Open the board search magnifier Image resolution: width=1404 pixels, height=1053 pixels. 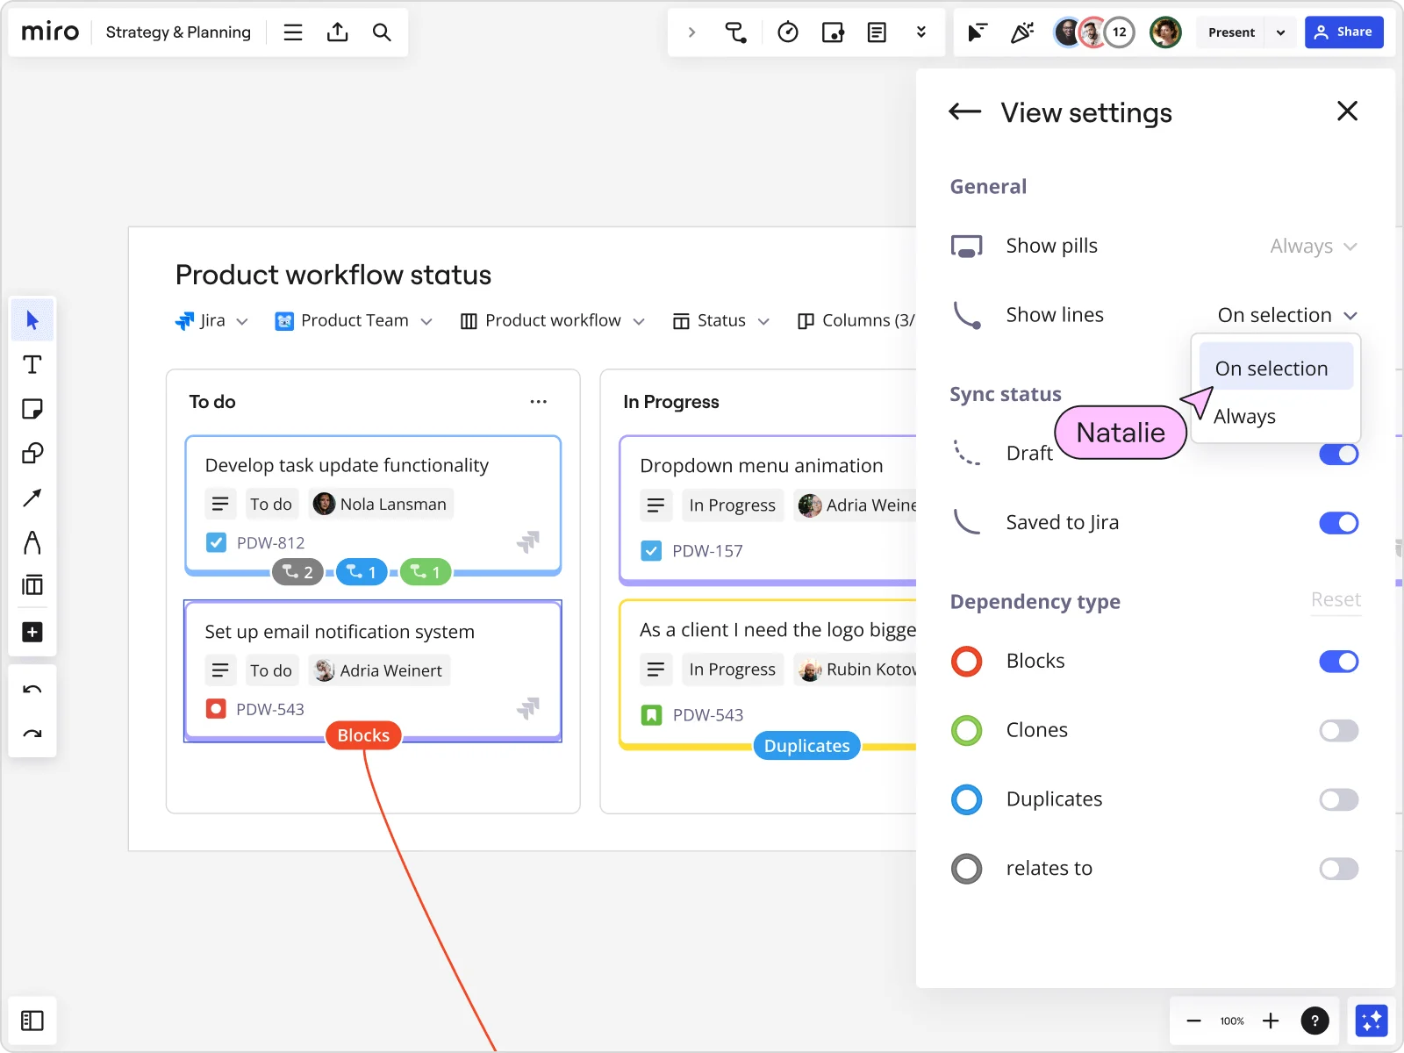(382, 32)
